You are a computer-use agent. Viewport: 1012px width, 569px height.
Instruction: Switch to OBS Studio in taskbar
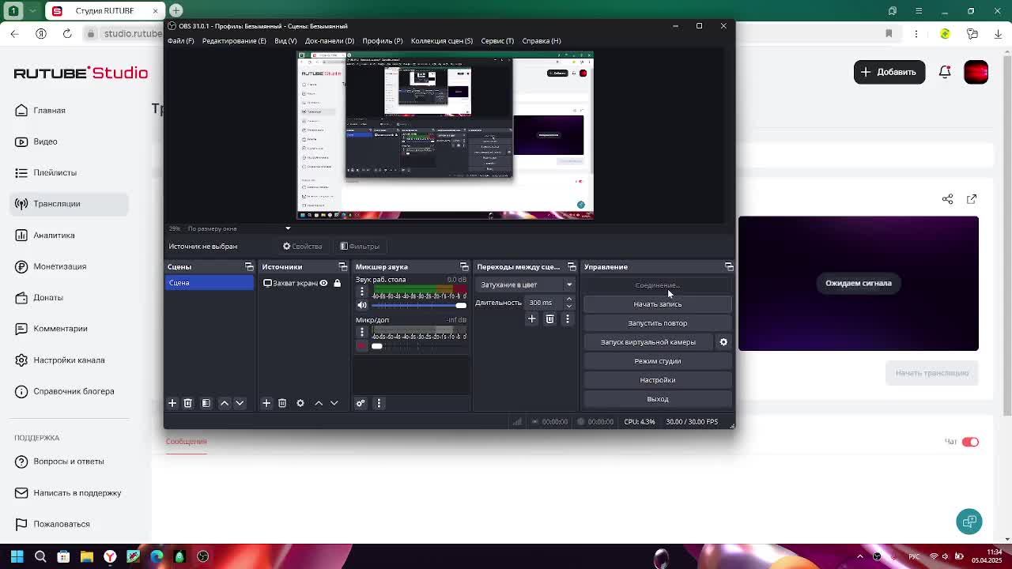pyautogui.click(x=203, y=556)
